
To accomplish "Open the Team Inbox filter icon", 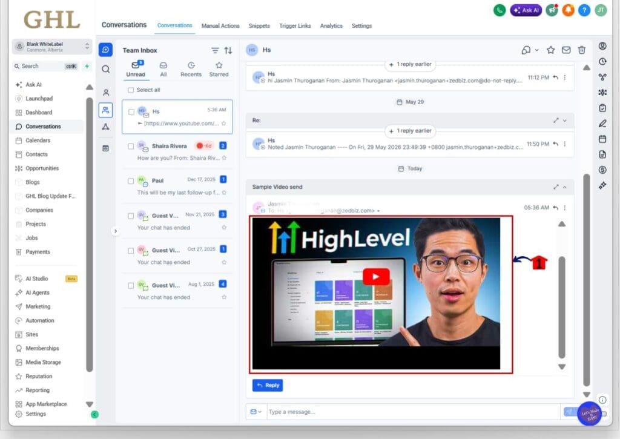I will click(215, 50).
